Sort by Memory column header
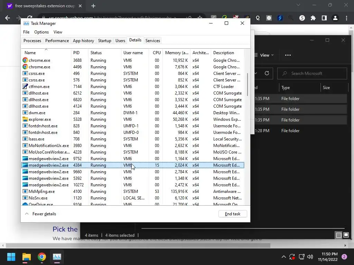 [x=177, y=52]
